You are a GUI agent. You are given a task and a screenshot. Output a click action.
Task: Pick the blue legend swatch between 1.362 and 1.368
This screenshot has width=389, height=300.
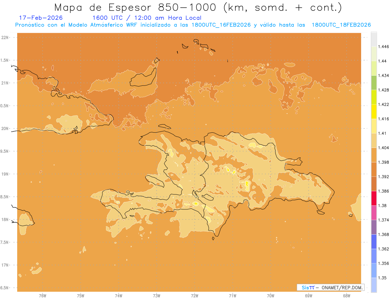point(374,242)
